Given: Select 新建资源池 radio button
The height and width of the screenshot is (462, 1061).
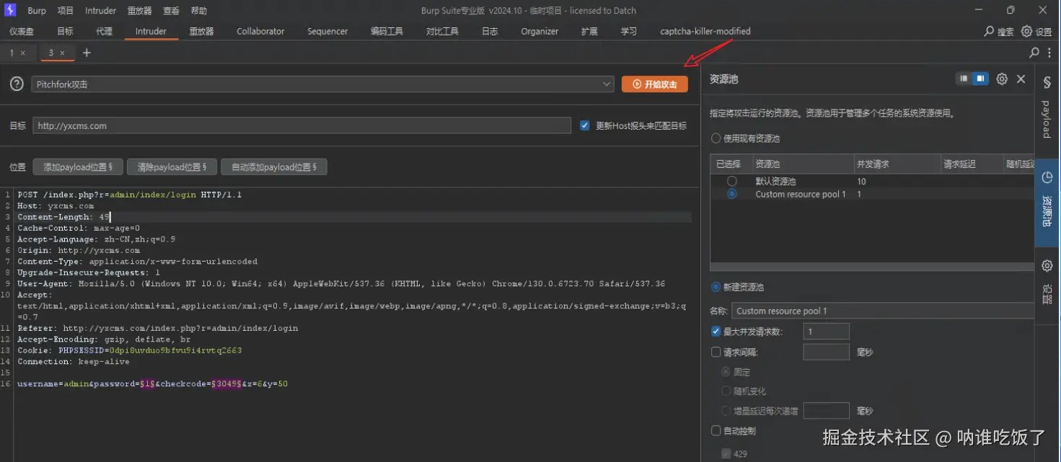Looking at the screenshot, I should [x=716, y=287].
